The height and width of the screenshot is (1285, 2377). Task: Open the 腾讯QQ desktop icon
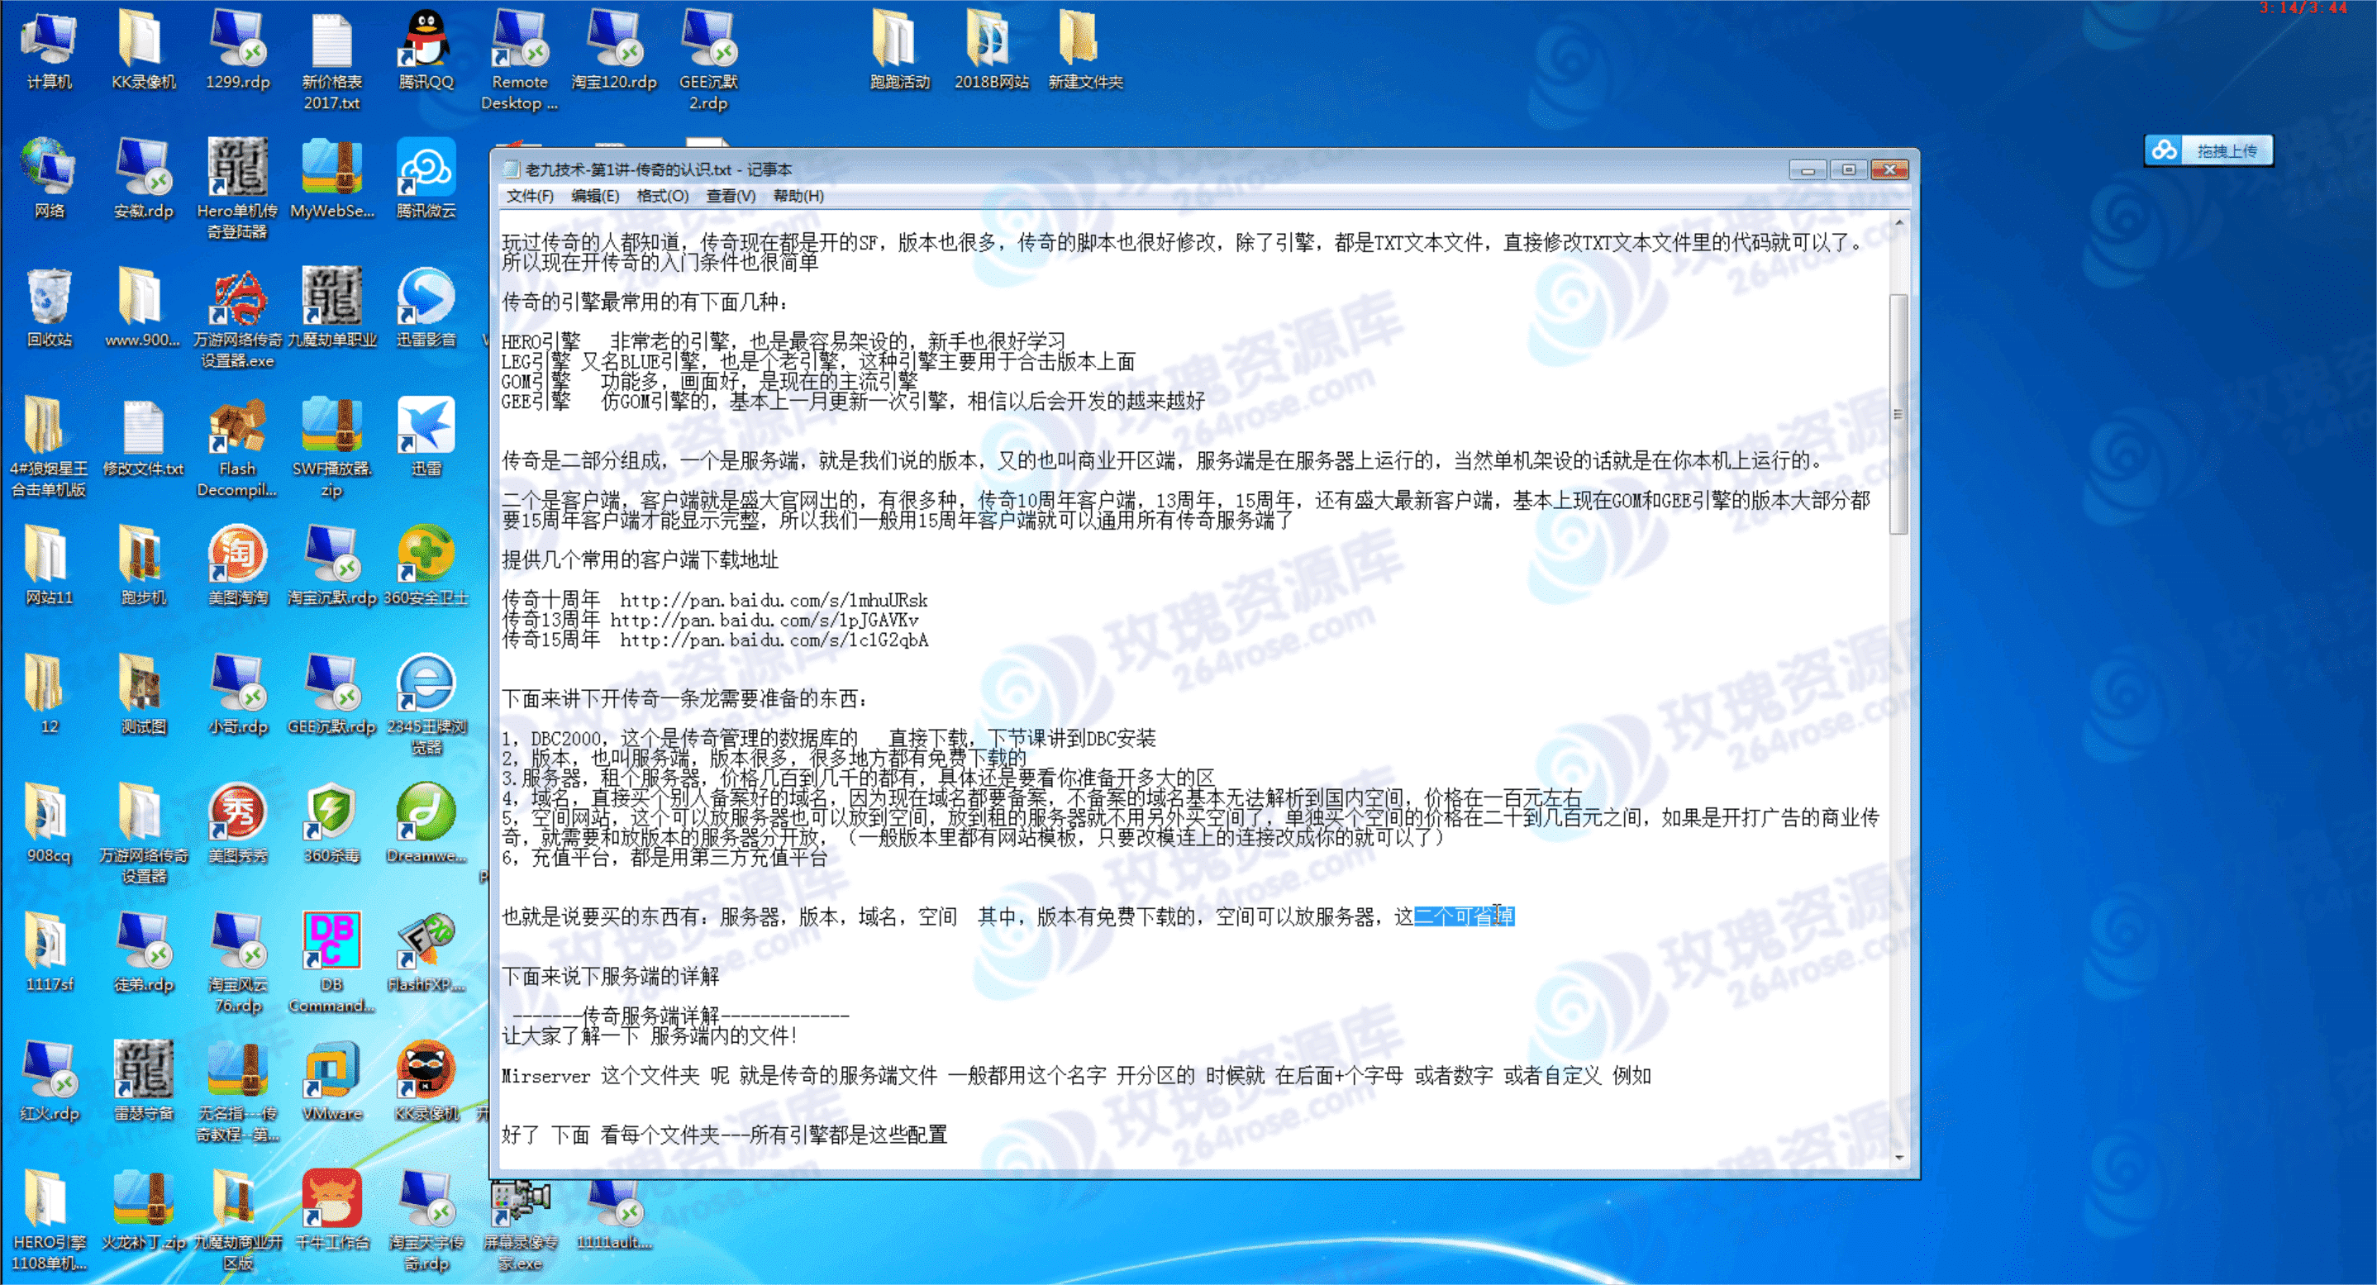pos(426,41)
